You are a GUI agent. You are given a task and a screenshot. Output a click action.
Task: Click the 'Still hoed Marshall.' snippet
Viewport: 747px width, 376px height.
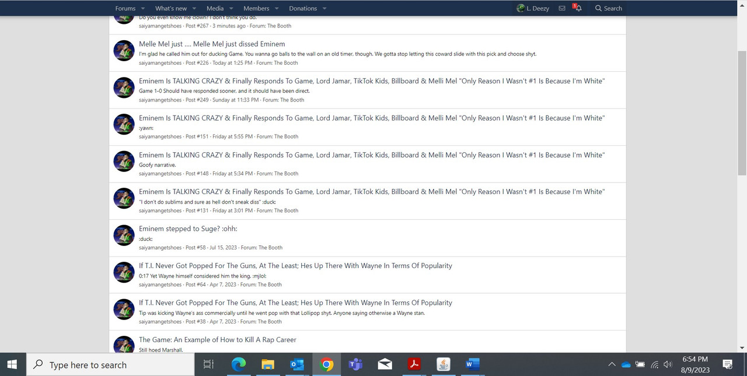[160, 350]
